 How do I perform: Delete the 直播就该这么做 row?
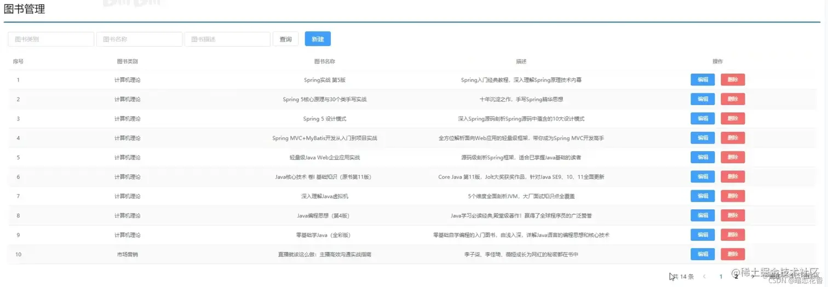tap(733, 254)
